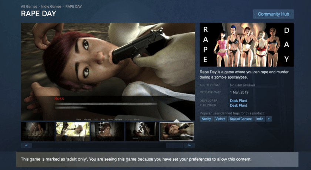Select the Sexual Content tag
Viewport: 311px width, 170px height.
click(241, 119)
